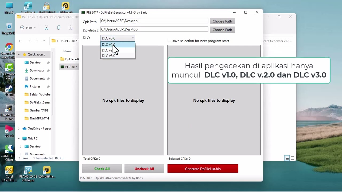The width and height of the screenshot is (342, 192).
Task: Open PLAXIS 2D CE V20 Input shortcut
Action: (x=28, y=174)
